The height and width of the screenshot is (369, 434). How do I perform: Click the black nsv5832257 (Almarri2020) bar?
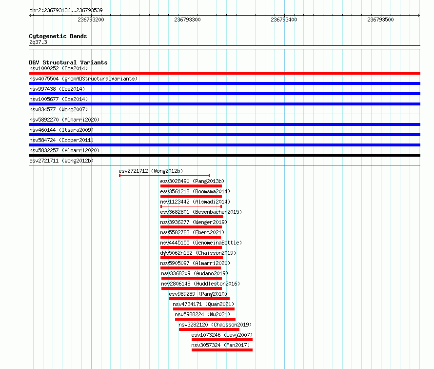pos(224,155)
